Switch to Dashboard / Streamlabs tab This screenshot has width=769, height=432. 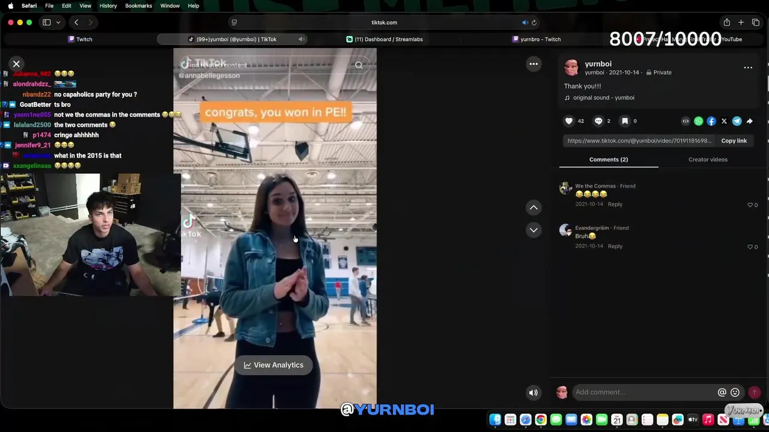pos(384,39)
